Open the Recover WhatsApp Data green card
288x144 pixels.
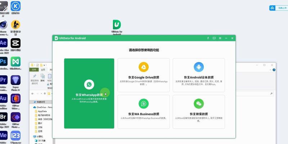[89, 93]
